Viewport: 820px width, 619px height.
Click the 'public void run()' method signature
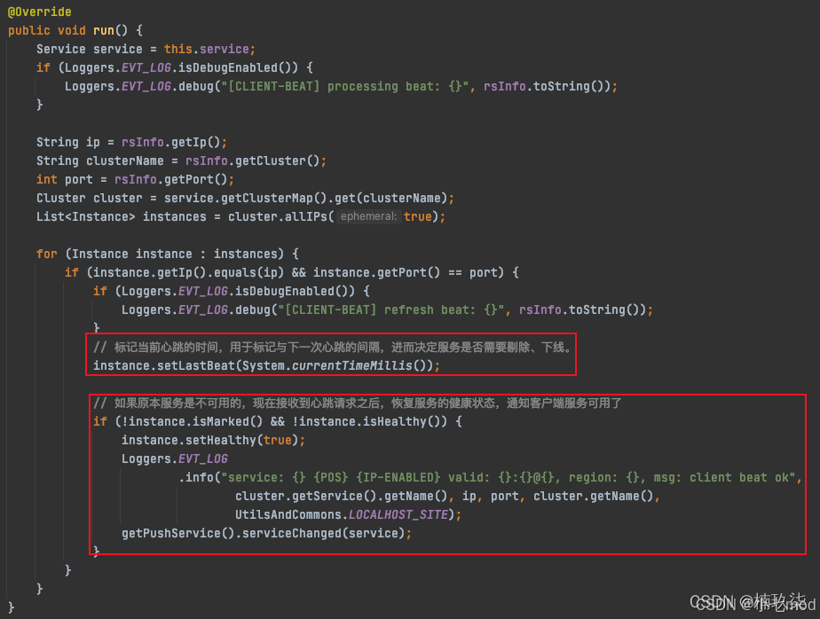tap(68, 30)
